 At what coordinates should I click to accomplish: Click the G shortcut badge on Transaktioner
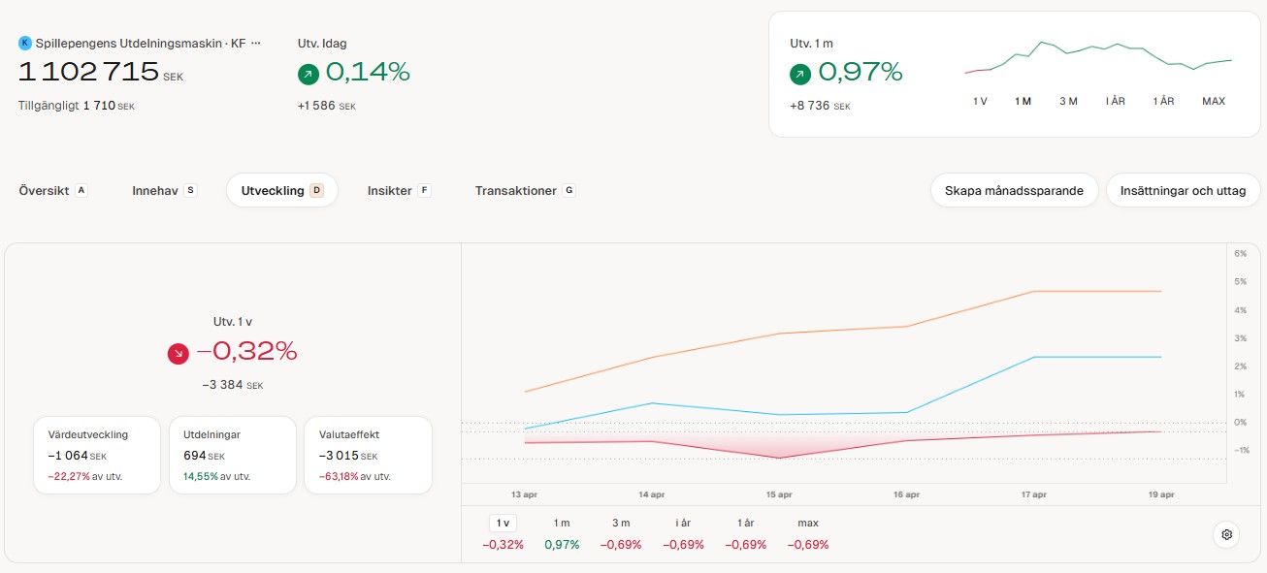[569, 191]
